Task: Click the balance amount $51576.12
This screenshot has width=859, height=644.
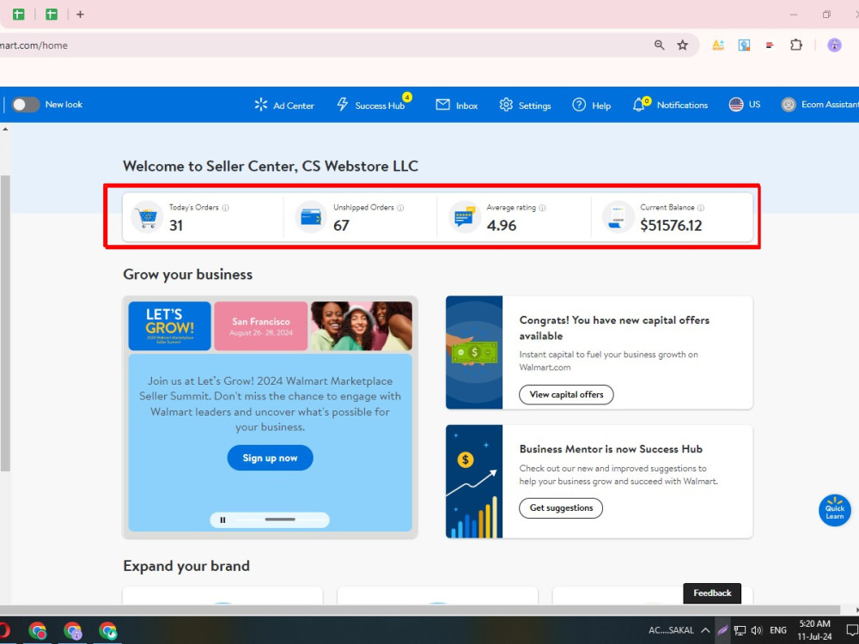Action: click(x=671, y=226)
